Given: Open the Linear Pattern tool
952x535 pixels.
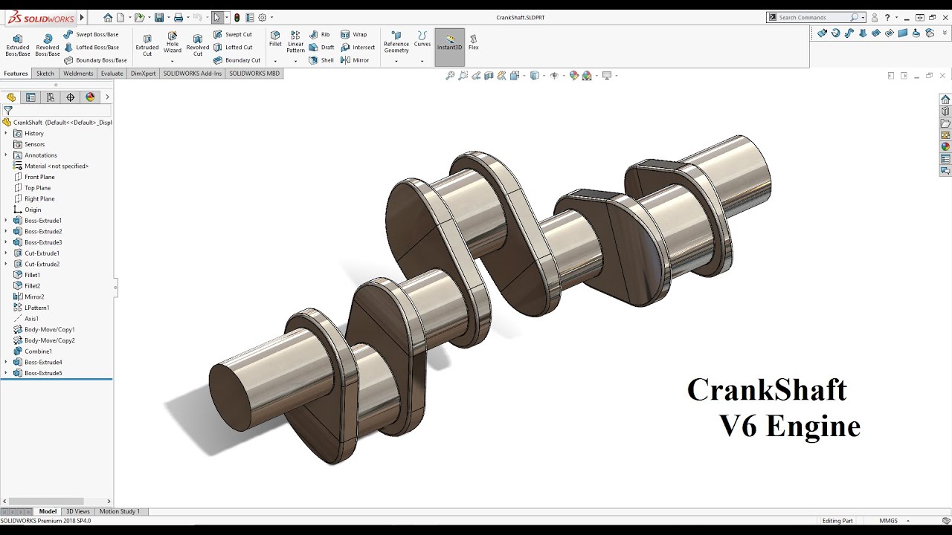Looking at the screenshot, I should click(296, 42).
